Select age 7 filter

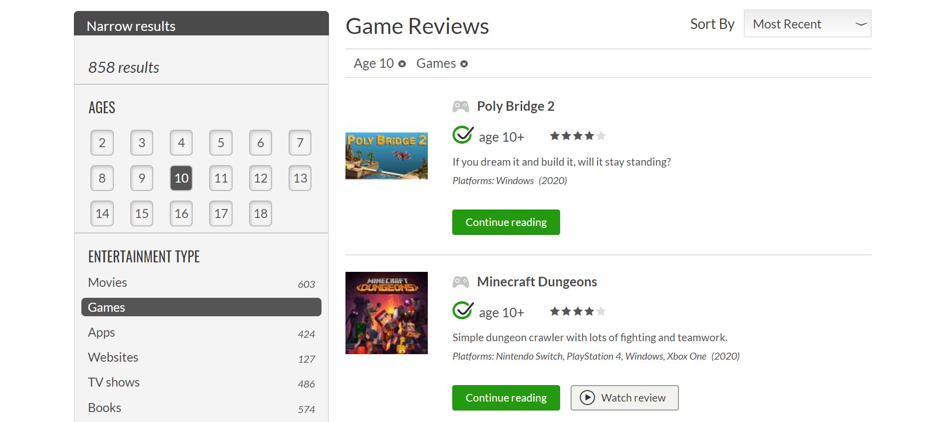[x=300, y=143]
